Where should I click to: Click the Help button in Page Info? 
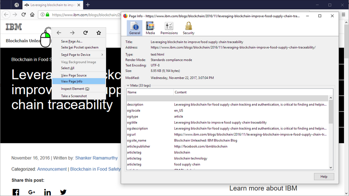coord(324,176)
